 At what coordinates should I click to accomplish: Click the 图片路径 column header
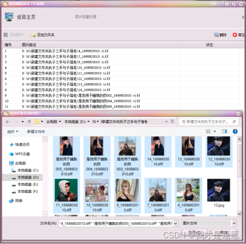click(29, 45)
